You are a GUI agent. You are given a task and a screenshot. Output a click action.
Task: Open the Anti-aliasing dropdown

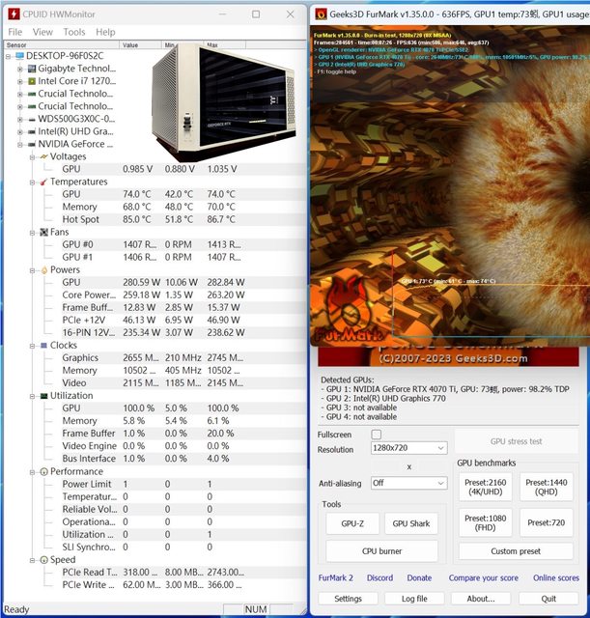409,483
